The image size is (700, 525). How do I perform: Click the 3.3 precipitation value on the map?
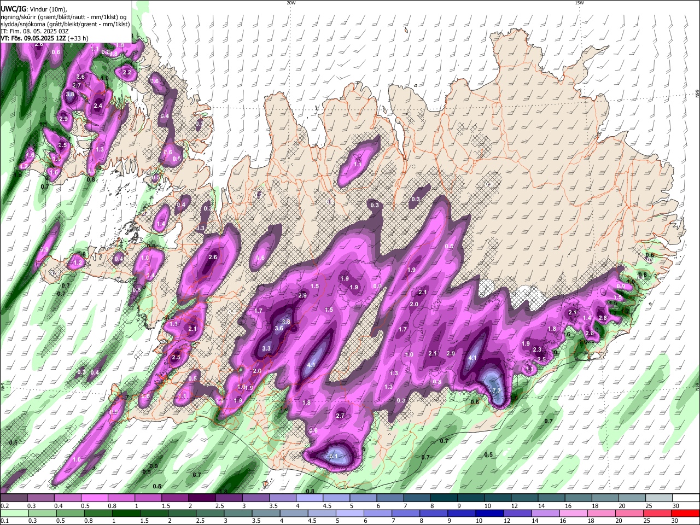(267, 348)
